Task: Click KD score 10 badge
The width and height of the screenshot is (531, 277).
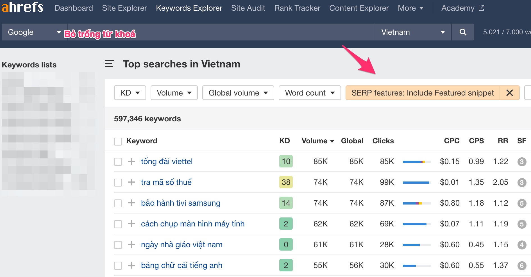Action: pyautogui.click(x=286, y=161)
